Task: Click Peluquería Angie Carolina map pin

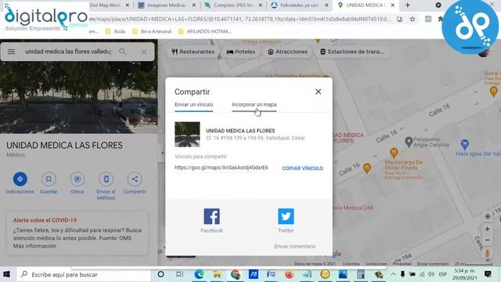Action: pyautogui.click(x=409, y=142)
